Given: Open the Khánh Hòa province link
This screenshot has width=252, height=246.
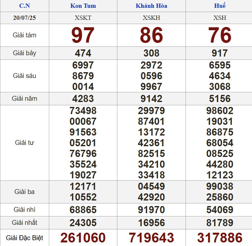Looking at the screenshot, I should coord(151,6).
